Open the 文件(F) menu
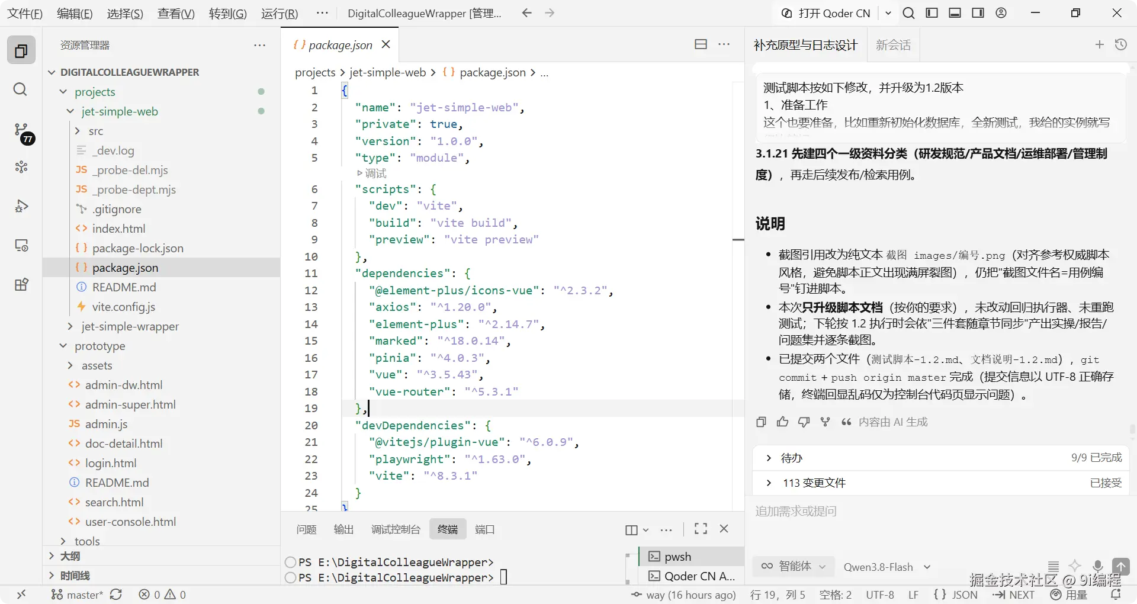Screen dimensions: 1137x604 point(24,13)
